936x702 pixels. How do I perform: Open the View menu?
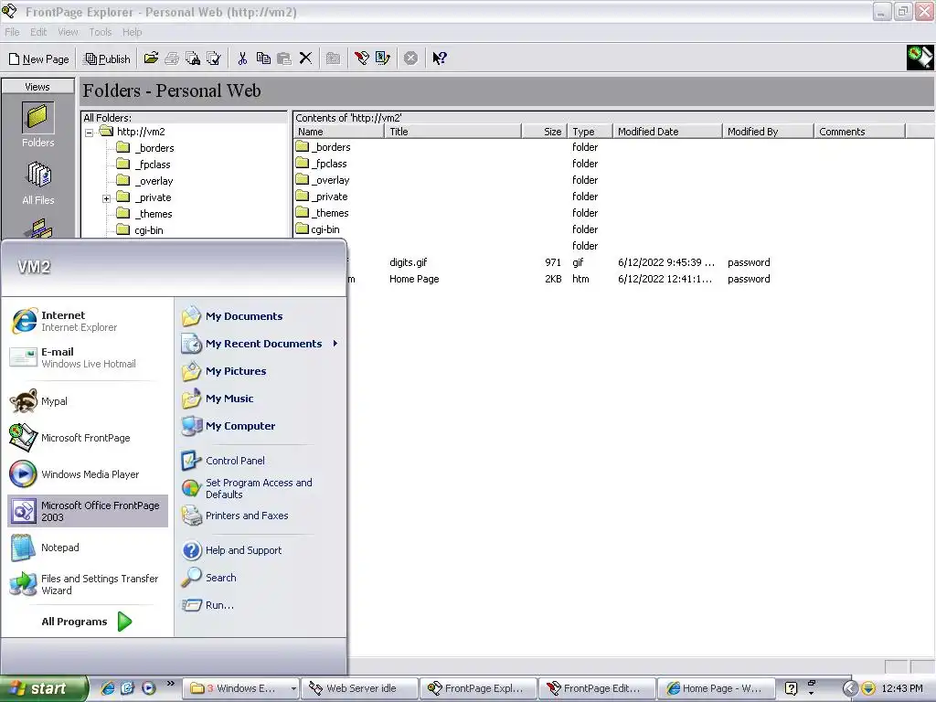click(x=68, y=32)
